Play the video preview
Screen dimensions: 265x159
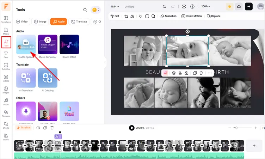coord(132,128)
